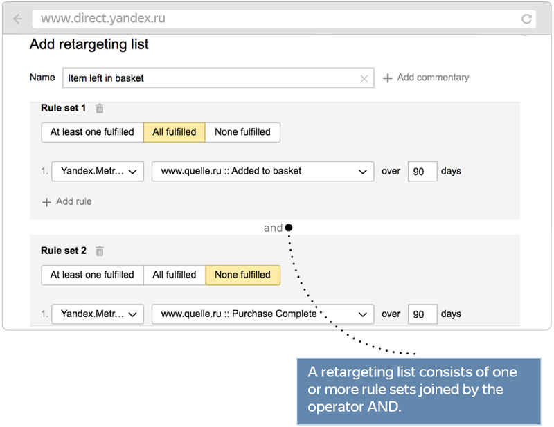Click the black dot next to 'and'

click(x=289, y=228)
